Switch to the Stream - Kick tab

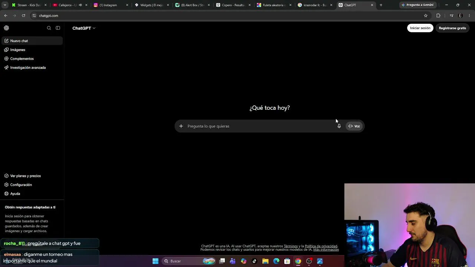coord(29,5)
